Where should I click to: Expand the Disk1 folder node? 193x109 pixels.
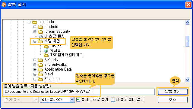(x=35, y=74)
